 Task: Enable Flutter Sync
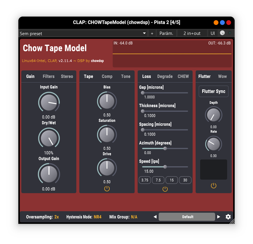pos(213,91)
